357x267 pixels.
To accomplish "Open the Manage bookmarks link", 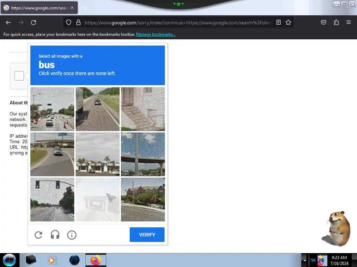I will [156, 34].
